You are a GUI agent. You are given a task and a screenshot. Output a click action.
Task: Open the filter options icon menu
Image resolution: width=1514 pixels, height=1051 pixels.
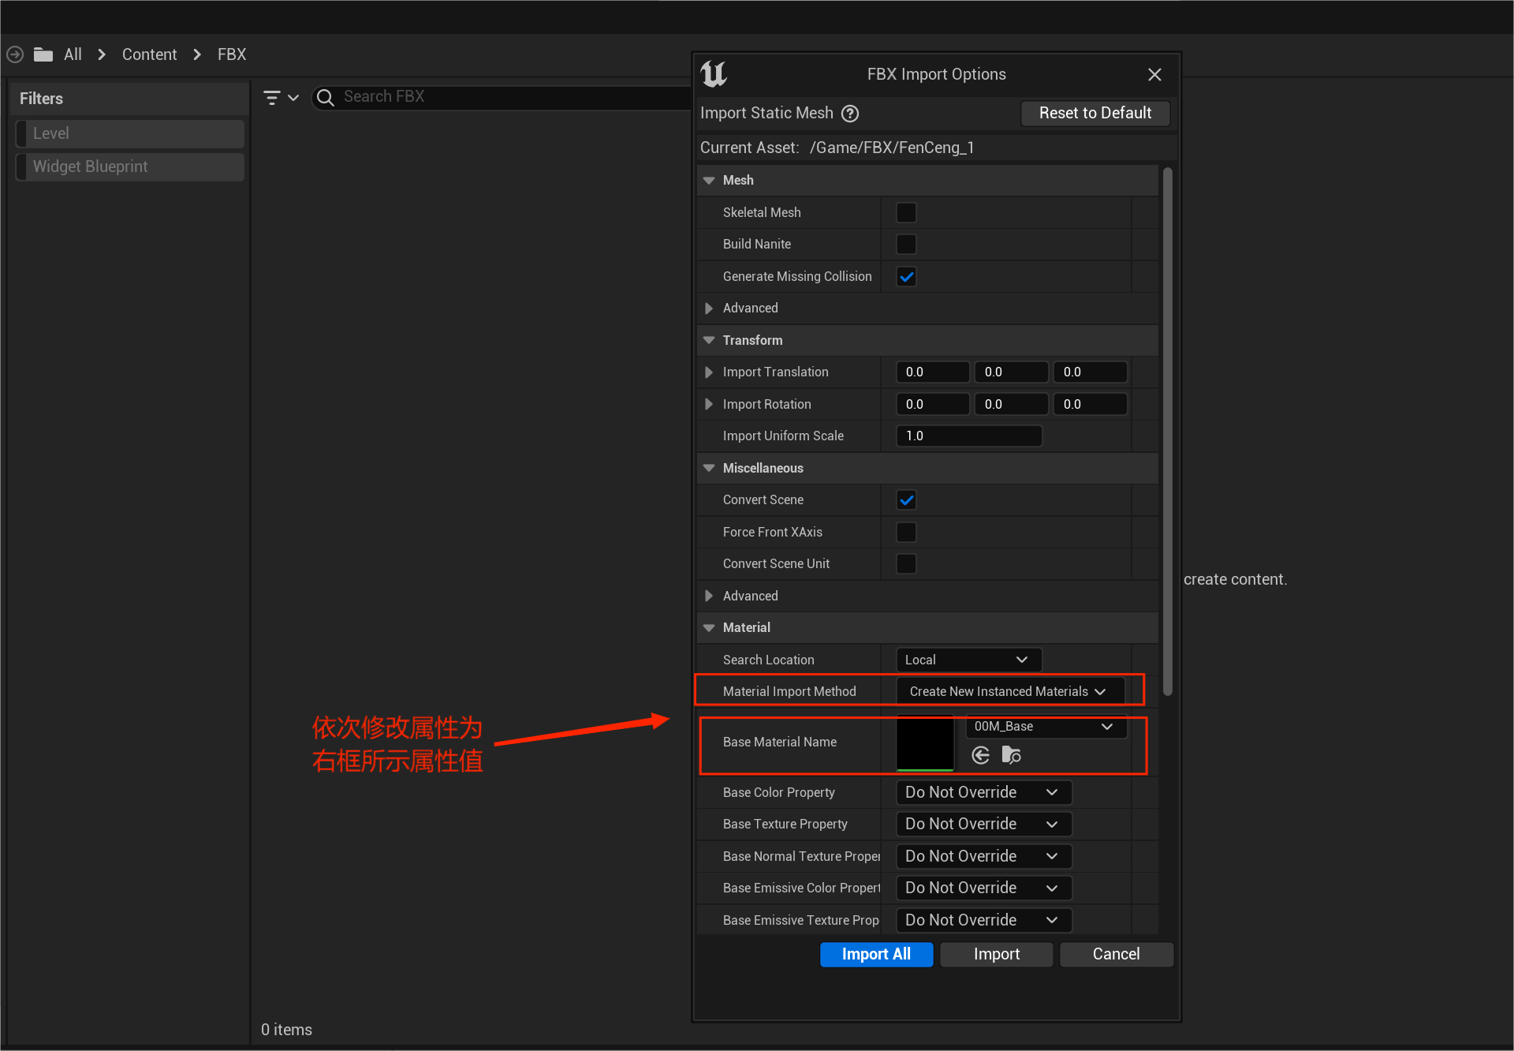point(281,97)
